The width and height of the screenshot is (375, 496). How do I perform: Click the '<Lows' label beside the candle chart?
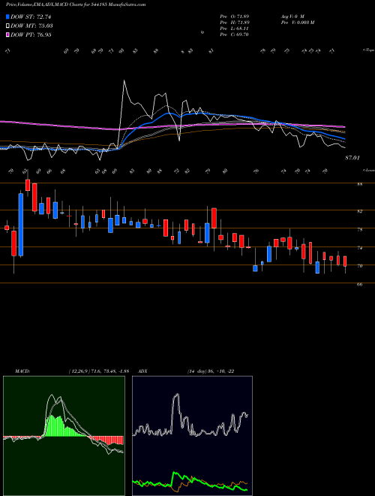pyautogui.click(x=369, y=170)
